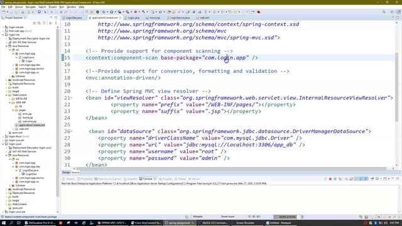Toggle Link with Editor in Project Explorer
The width and height of the screenshot is (402, 226).
click(39, 23)
